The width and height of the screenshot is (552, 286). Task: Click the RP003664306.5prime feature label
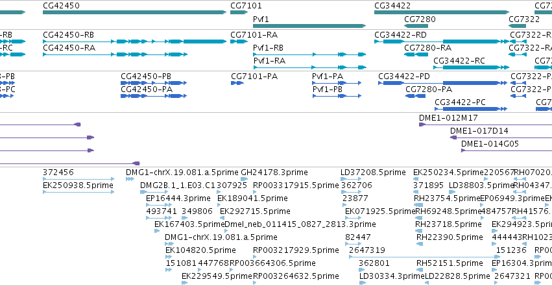click(x=272, y=263)
